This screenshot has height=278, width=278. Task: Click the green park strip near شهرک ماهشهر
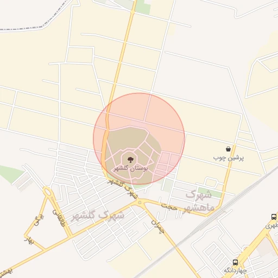210,193
